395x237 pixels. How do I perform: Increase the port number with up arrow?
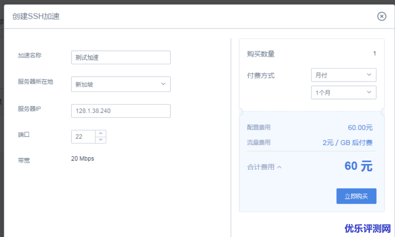tap(101, 133)
